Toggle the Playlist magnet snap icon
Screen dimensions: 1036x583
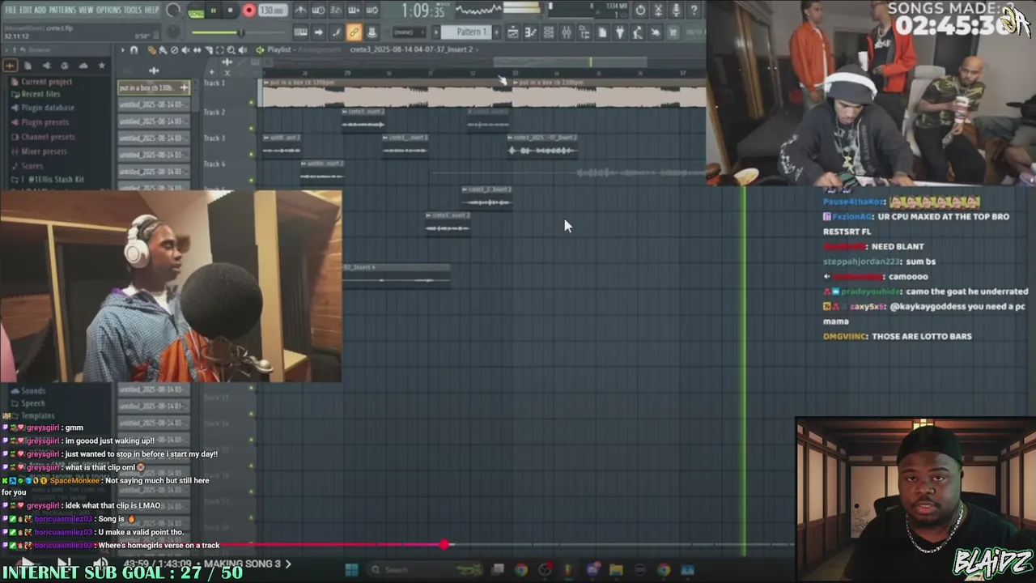(x=134, y=50)
